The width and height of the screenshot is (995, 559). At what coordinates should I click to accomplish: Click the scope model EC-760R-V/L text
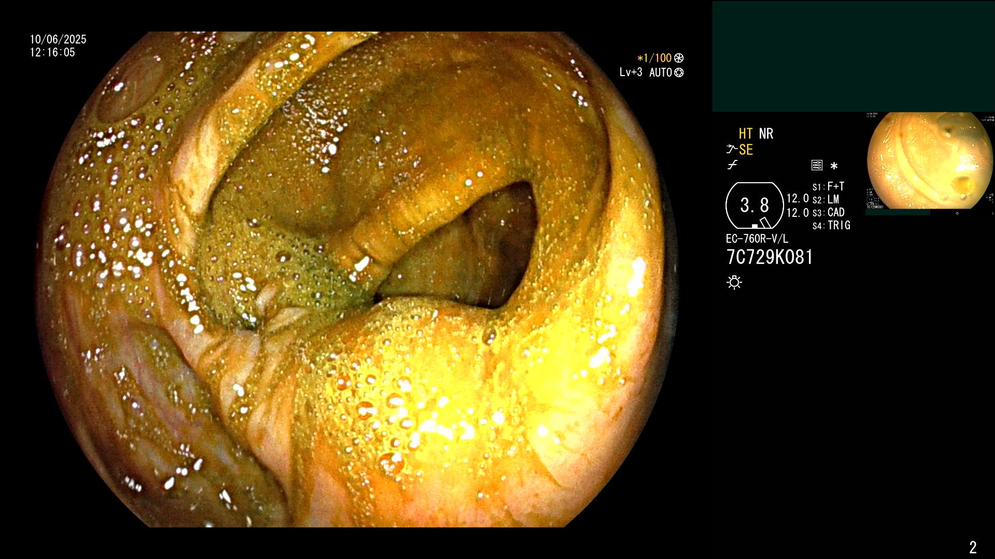pyautogui.click(x=757, y=239)
